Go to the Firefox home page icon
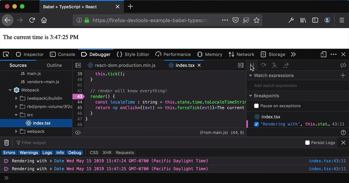The image size is (349, 183). (x=44, y=20)
